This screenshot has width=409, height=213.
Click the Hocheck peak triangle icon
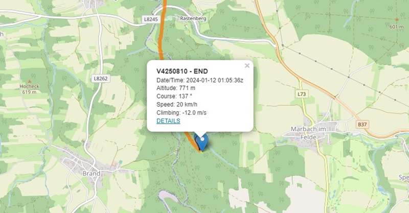point(30,81)
